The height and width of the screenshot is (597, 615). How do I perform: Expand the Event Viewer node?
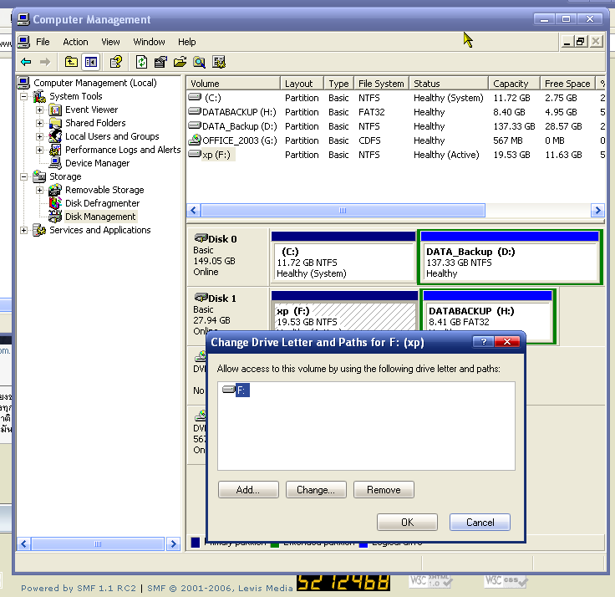[39, 110]
